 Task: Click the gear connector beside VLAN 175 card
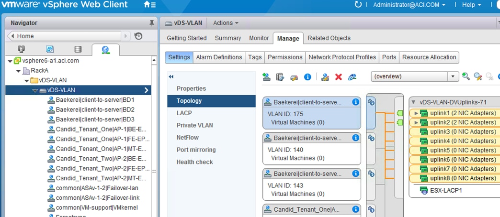pos(371,102)
